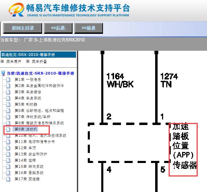Click the 菜单折叠 list icon
This screenshot has height=192, width=207.
28,61
